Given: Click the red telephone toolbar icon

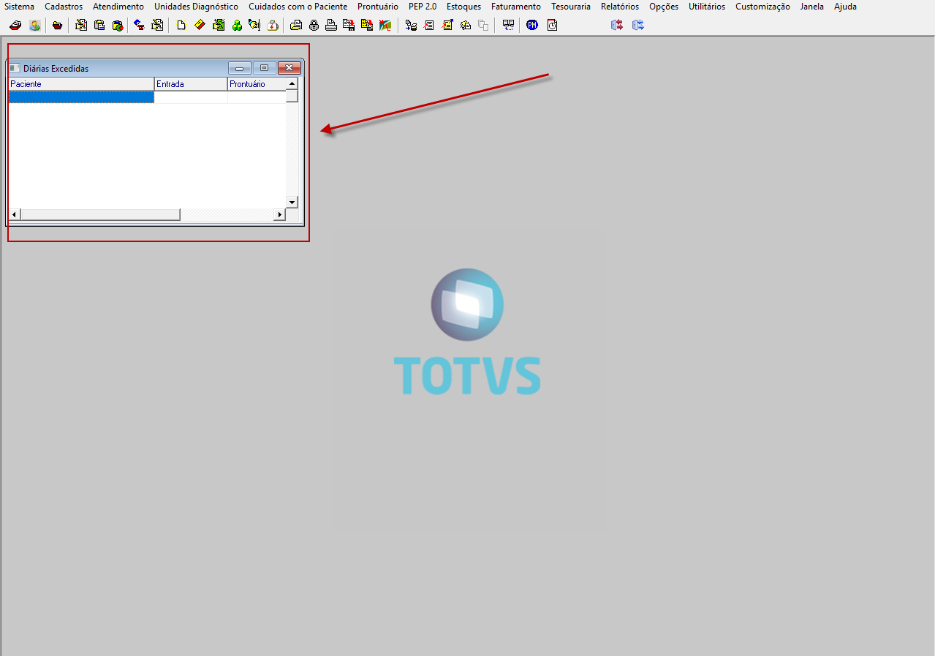Looking at the screenshot, I should (139, 25).
